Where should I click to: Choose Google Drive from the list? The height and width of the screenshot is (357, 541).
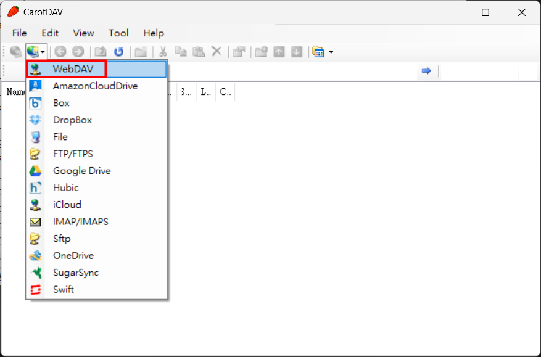(x=96, y=171)
